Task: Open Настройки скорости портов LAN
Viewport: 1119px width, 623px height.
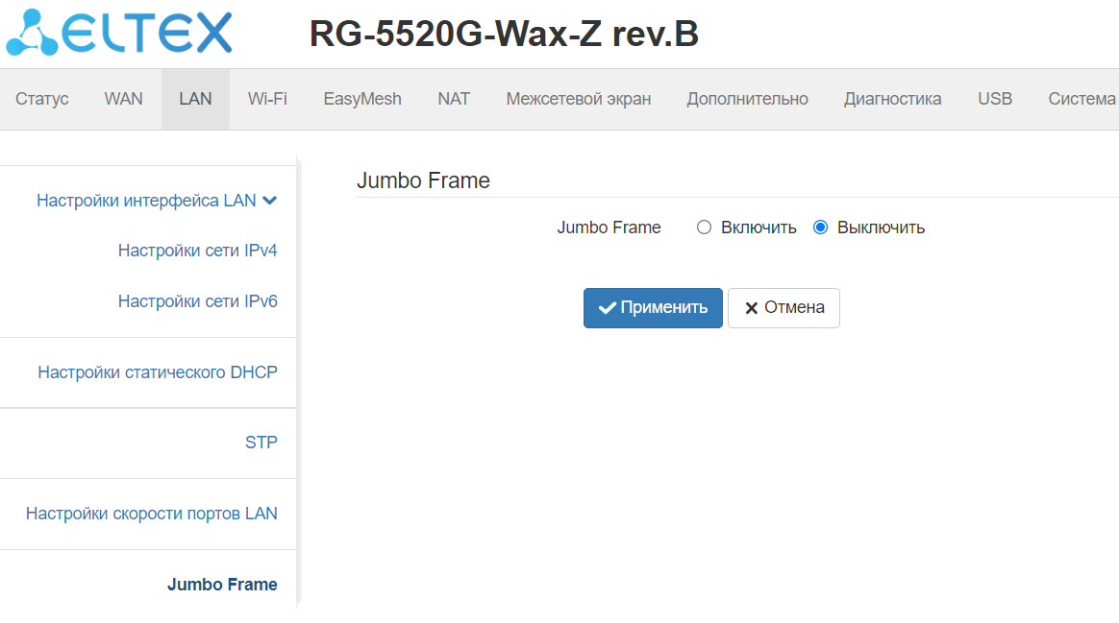Action: [x=151, y=514]
